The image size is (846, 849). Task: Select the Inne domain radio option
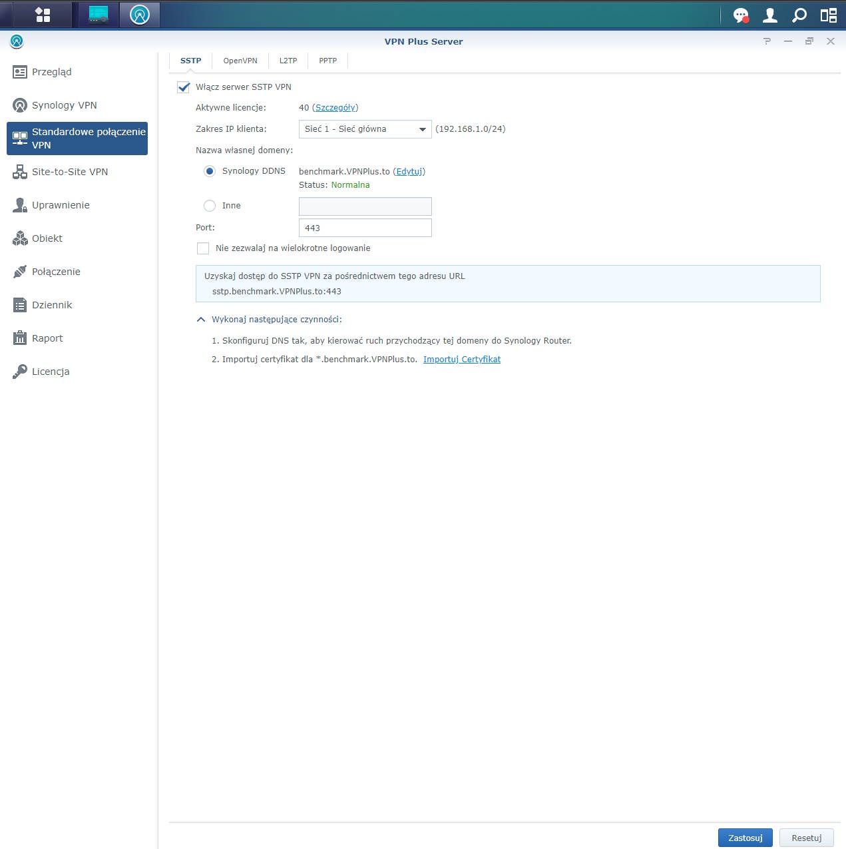click(210, 206)
